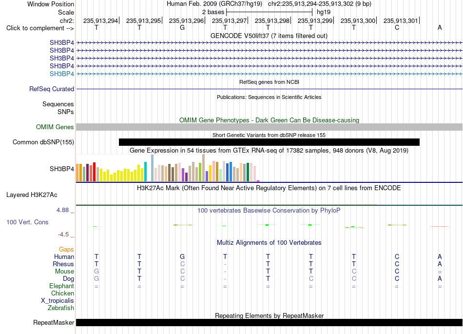Click the Window Position label
Image resolution: width=463 pixels, height=334 pixels.
(51, 4)
